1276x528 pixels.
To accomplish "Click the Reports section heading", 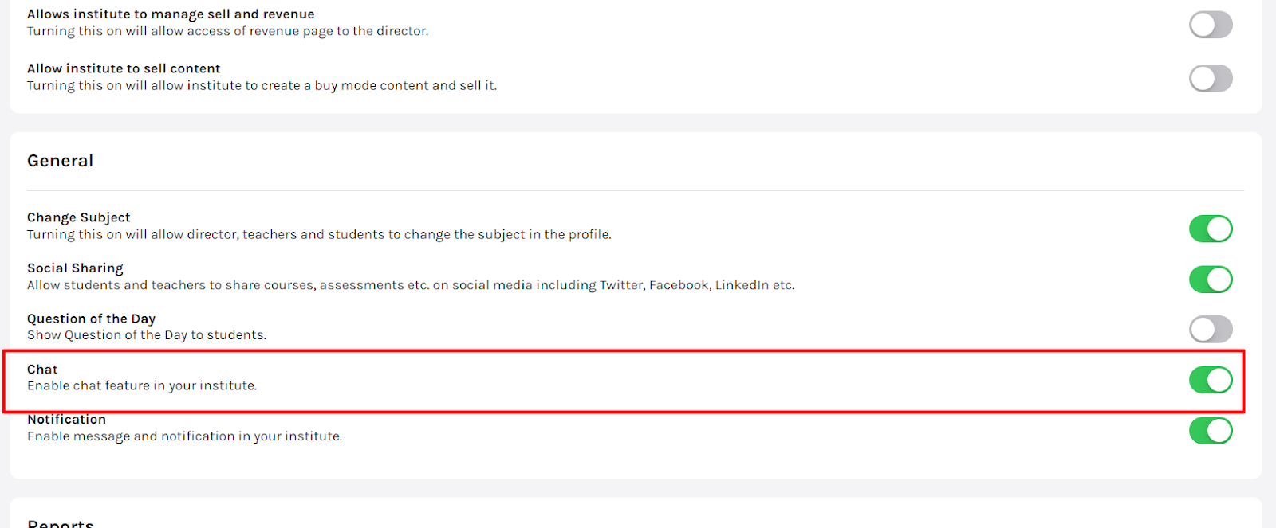I will point(61,523).
